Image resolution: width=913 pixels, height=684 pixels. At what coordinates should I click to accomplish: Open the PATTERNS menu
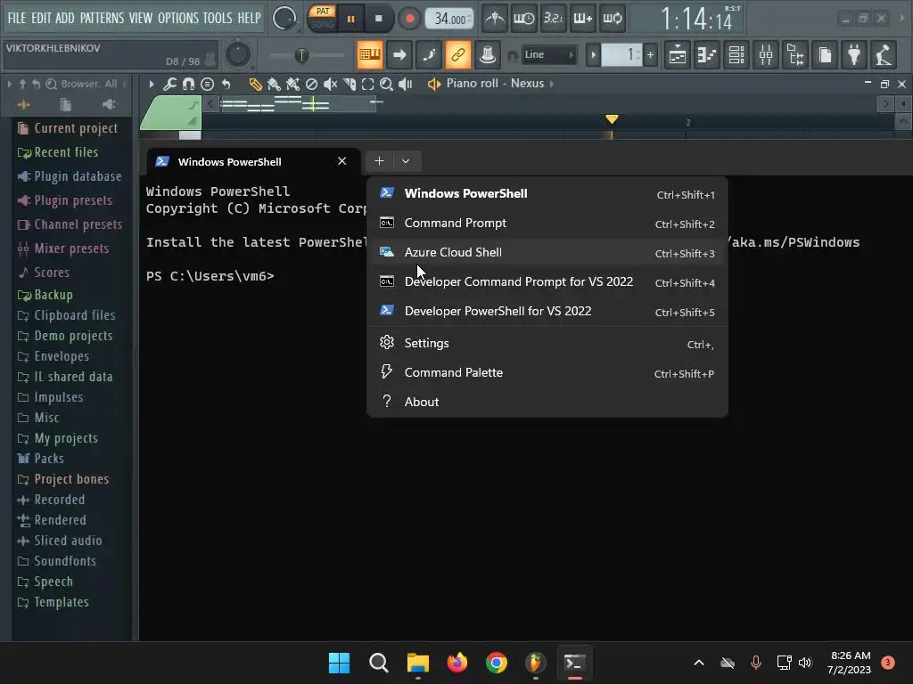(102, 18)
